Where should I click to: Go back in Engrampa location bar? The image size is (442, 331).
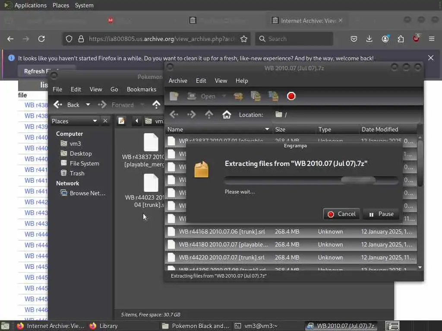click(174, 115)
